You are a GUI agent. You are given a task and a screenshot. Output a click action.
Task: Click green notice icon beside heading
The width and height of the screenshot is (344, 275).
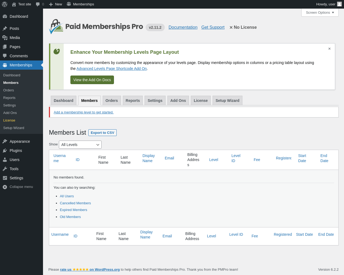(57, 51)
